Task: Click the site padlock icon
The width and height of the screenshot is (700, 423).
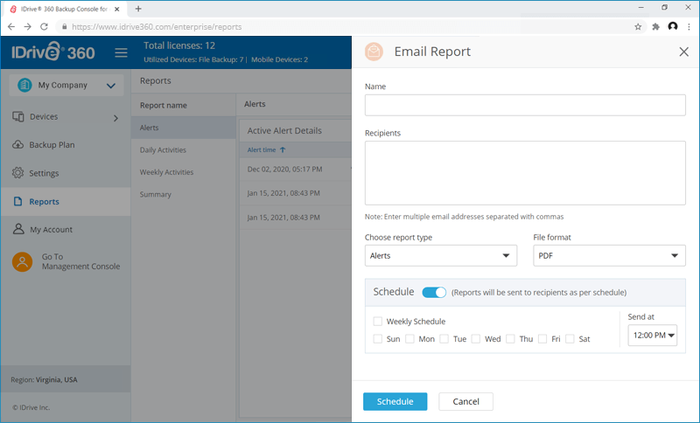Action: click(x=64, y=27)
